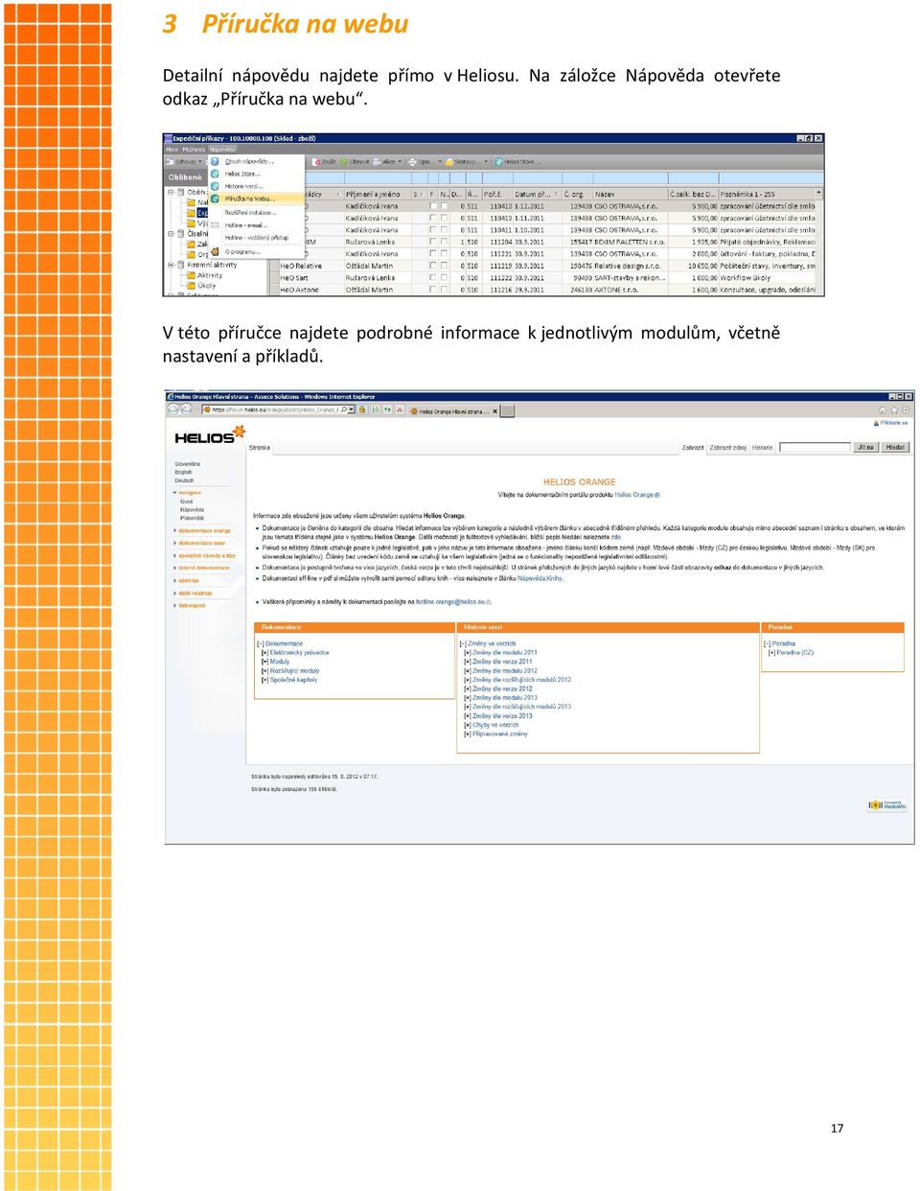Click the HELIOS logo on the web page
The width and height of the screenshot is (920, 1191).
coord(210,436)
